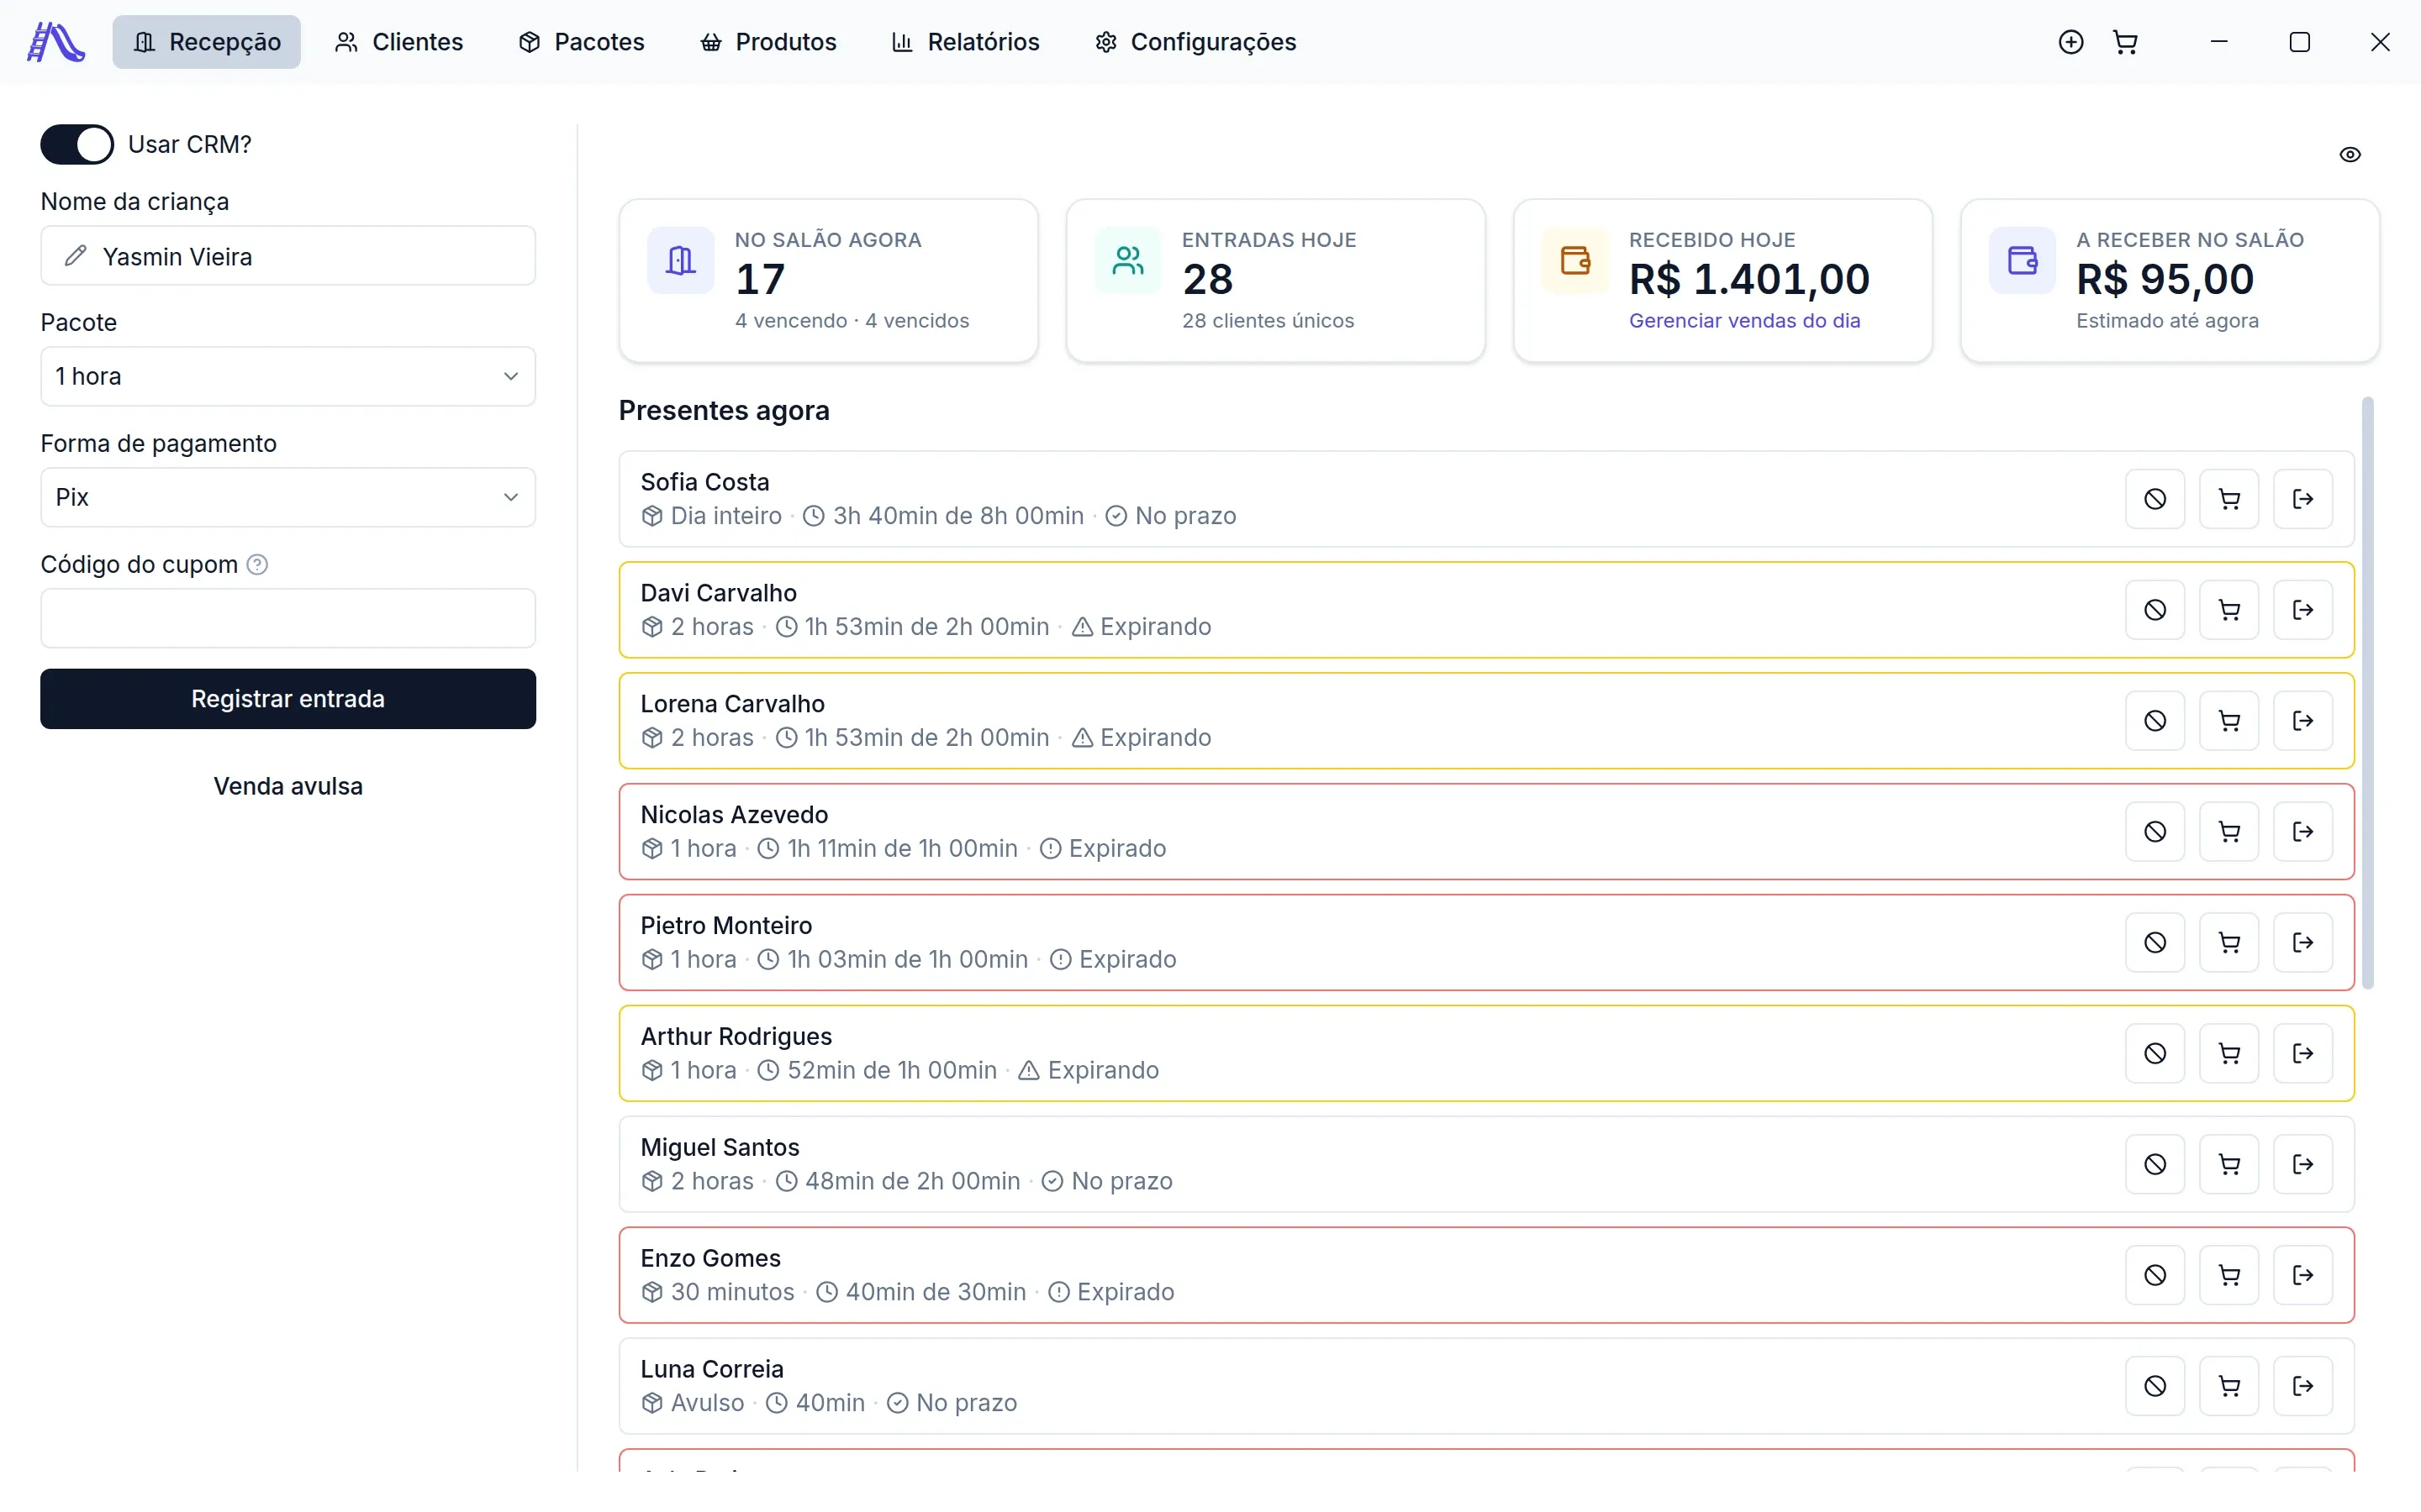2421x1512 pixels.
Task: Check out Sofia Costa with the exit icon
Action: (2303, 499)
